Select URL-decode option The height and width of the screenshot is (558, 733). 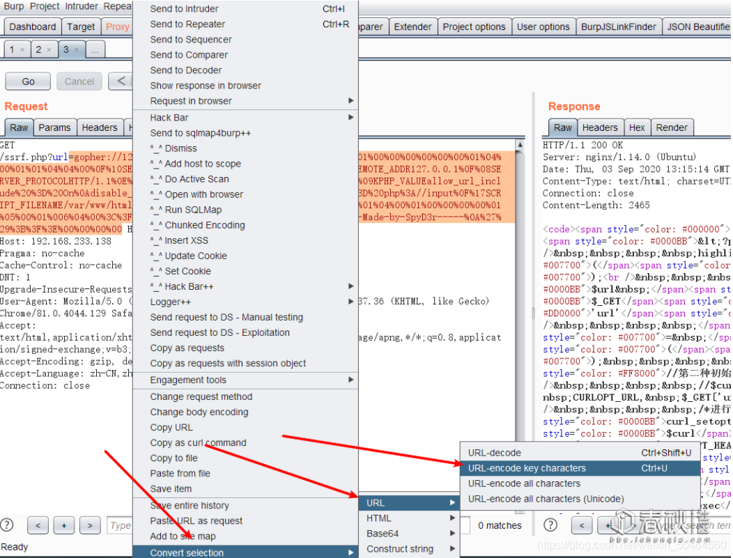tap(580, 453)
